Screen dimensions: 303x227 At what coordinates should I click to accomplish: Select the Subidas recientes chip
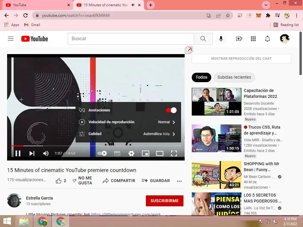point(234,77)
